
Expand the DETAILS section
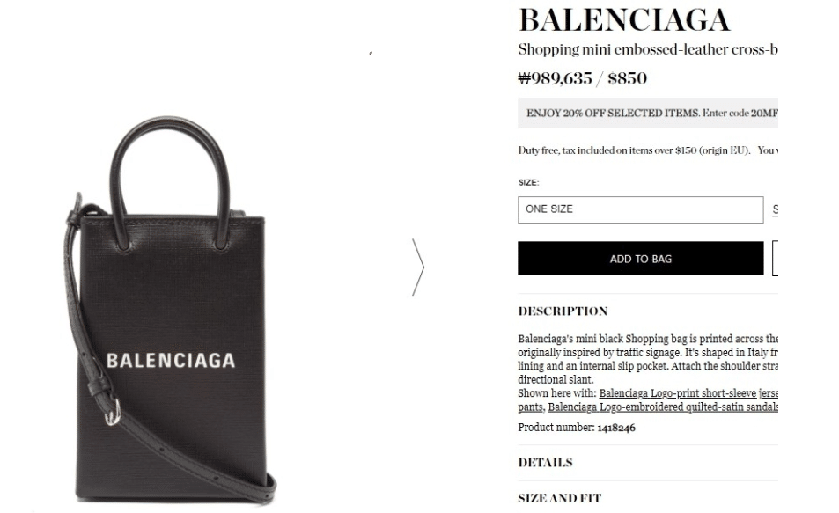(x=545, y=463)
